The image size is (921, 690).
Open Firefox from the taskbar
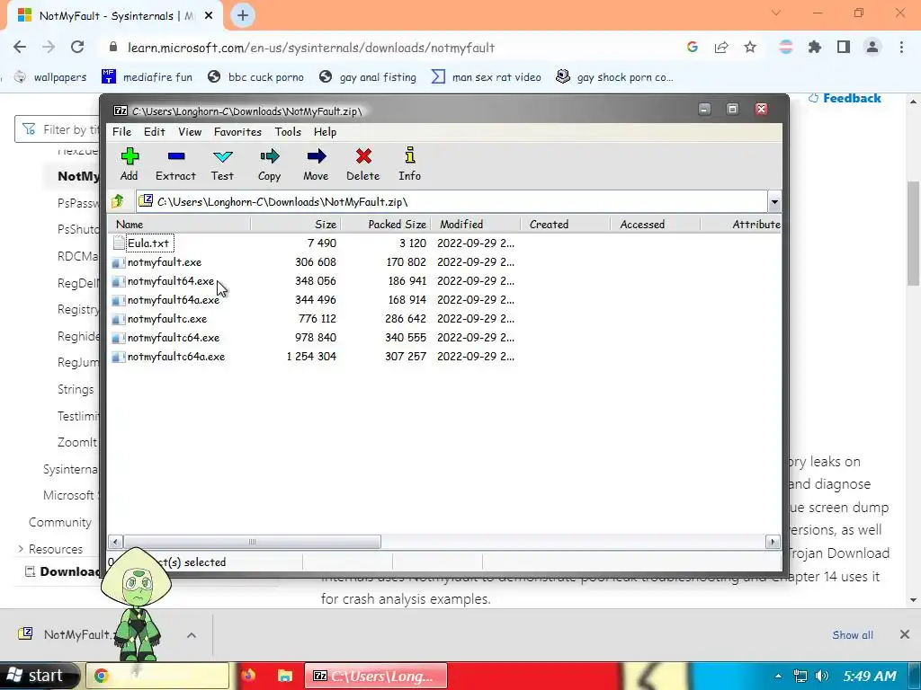(x=248, y=676)
